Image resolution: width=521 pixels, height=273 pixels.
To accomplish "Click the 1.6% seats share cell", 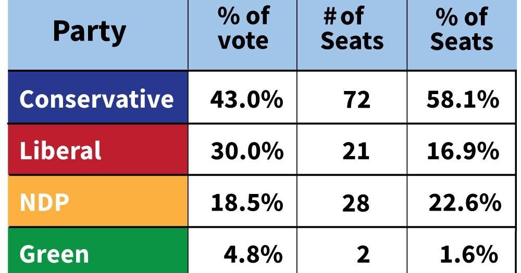I will coord(462,251).
